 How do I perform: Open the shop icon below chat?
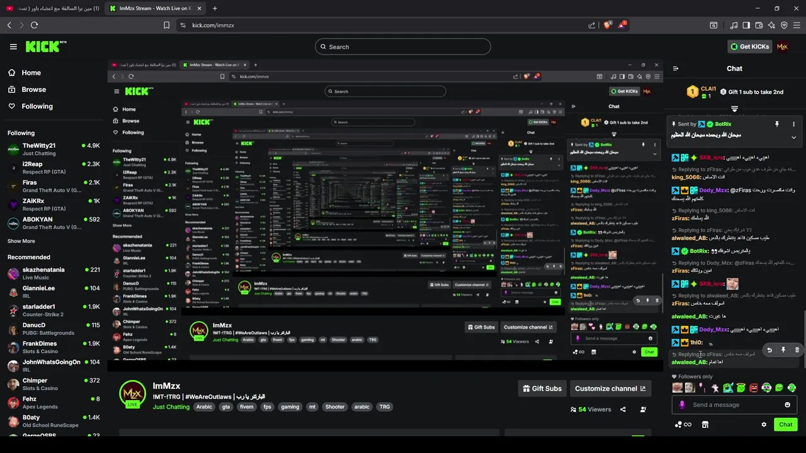705,425
